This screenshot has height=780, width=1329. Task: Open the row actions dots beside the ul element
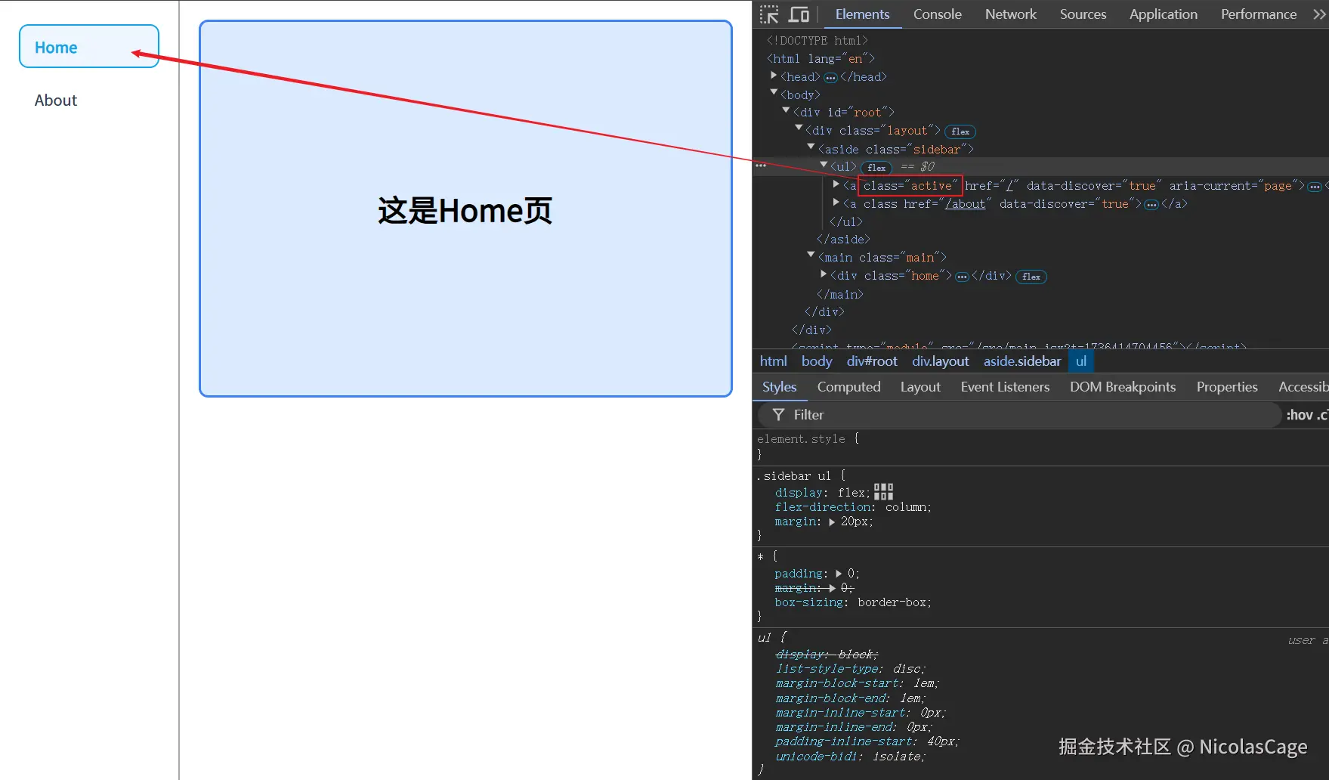click(761, 166)
